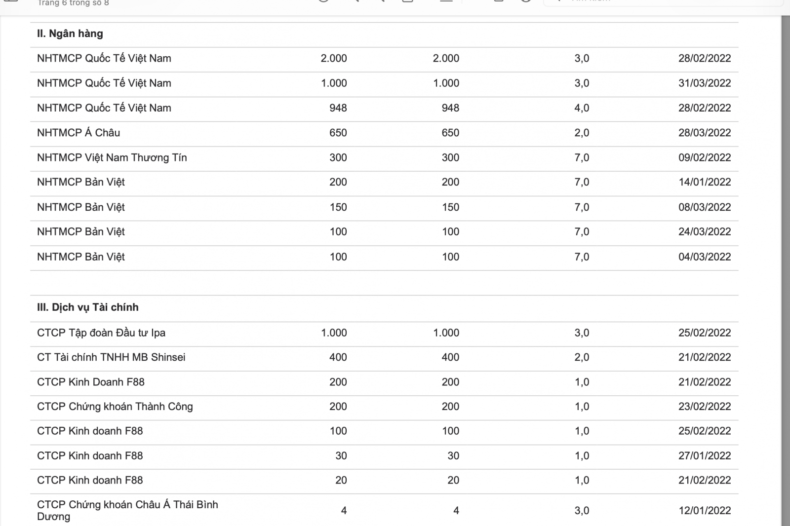Screen dimensions: 790x526
Task: Click 'CTCP Tập đoàn Đầu tư Ipa'
Action: (x=101, y=333)
